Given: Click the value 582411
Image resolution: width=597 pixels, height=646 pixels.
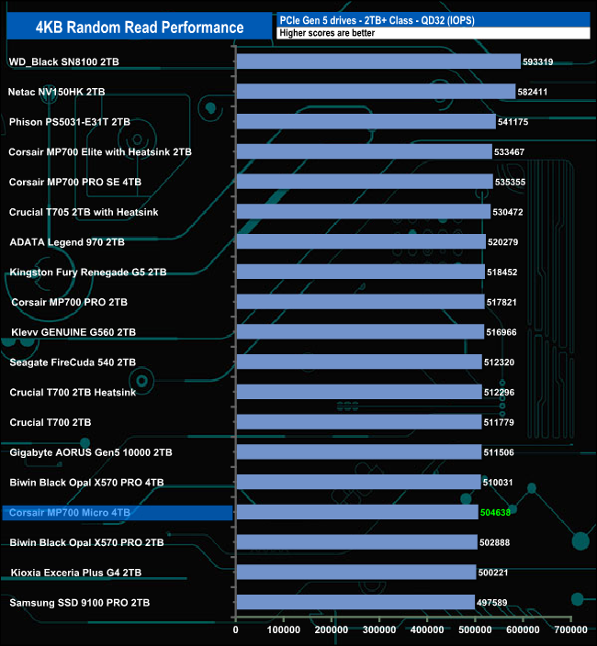Looking at the screenshot, I should point(533,92).
